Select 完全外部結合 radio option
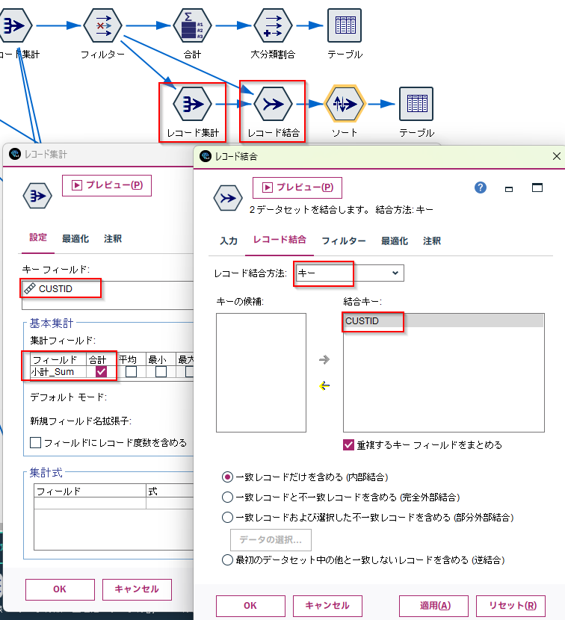This screenshot has width=565, height=620. pos(227,497)
